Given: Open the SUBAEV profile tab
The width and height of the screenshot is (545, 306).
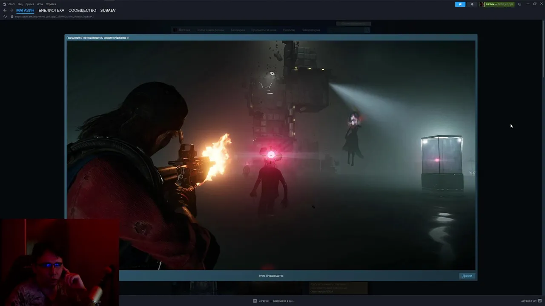Looking at the screenshot, I should (108, 10).
